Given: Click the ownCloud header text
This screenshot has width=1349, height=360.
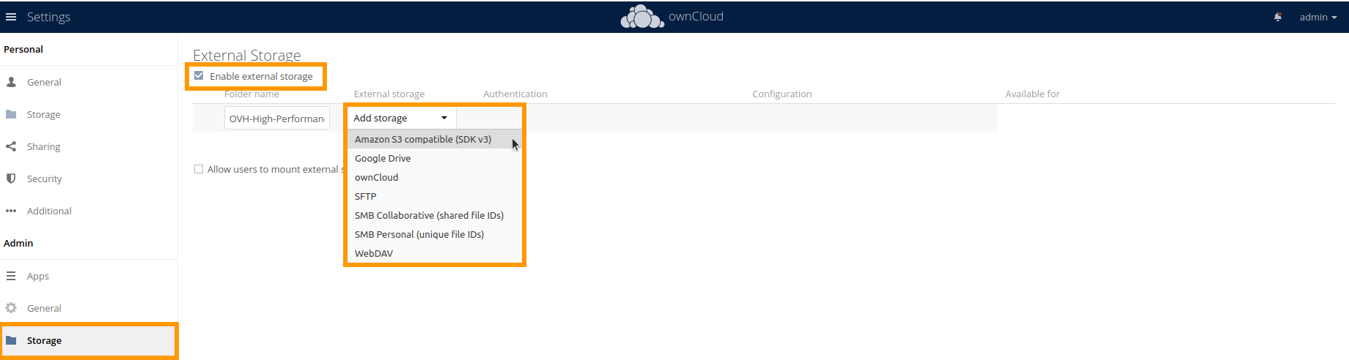Looking at the screenshot, I should coord(696,16).
